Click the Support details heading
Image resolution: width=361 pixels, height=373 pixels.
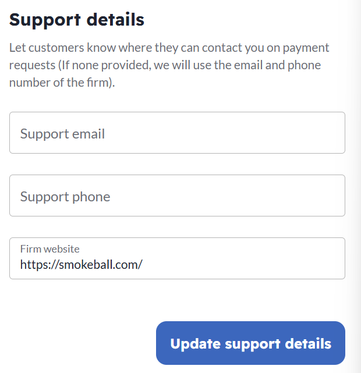77,19
